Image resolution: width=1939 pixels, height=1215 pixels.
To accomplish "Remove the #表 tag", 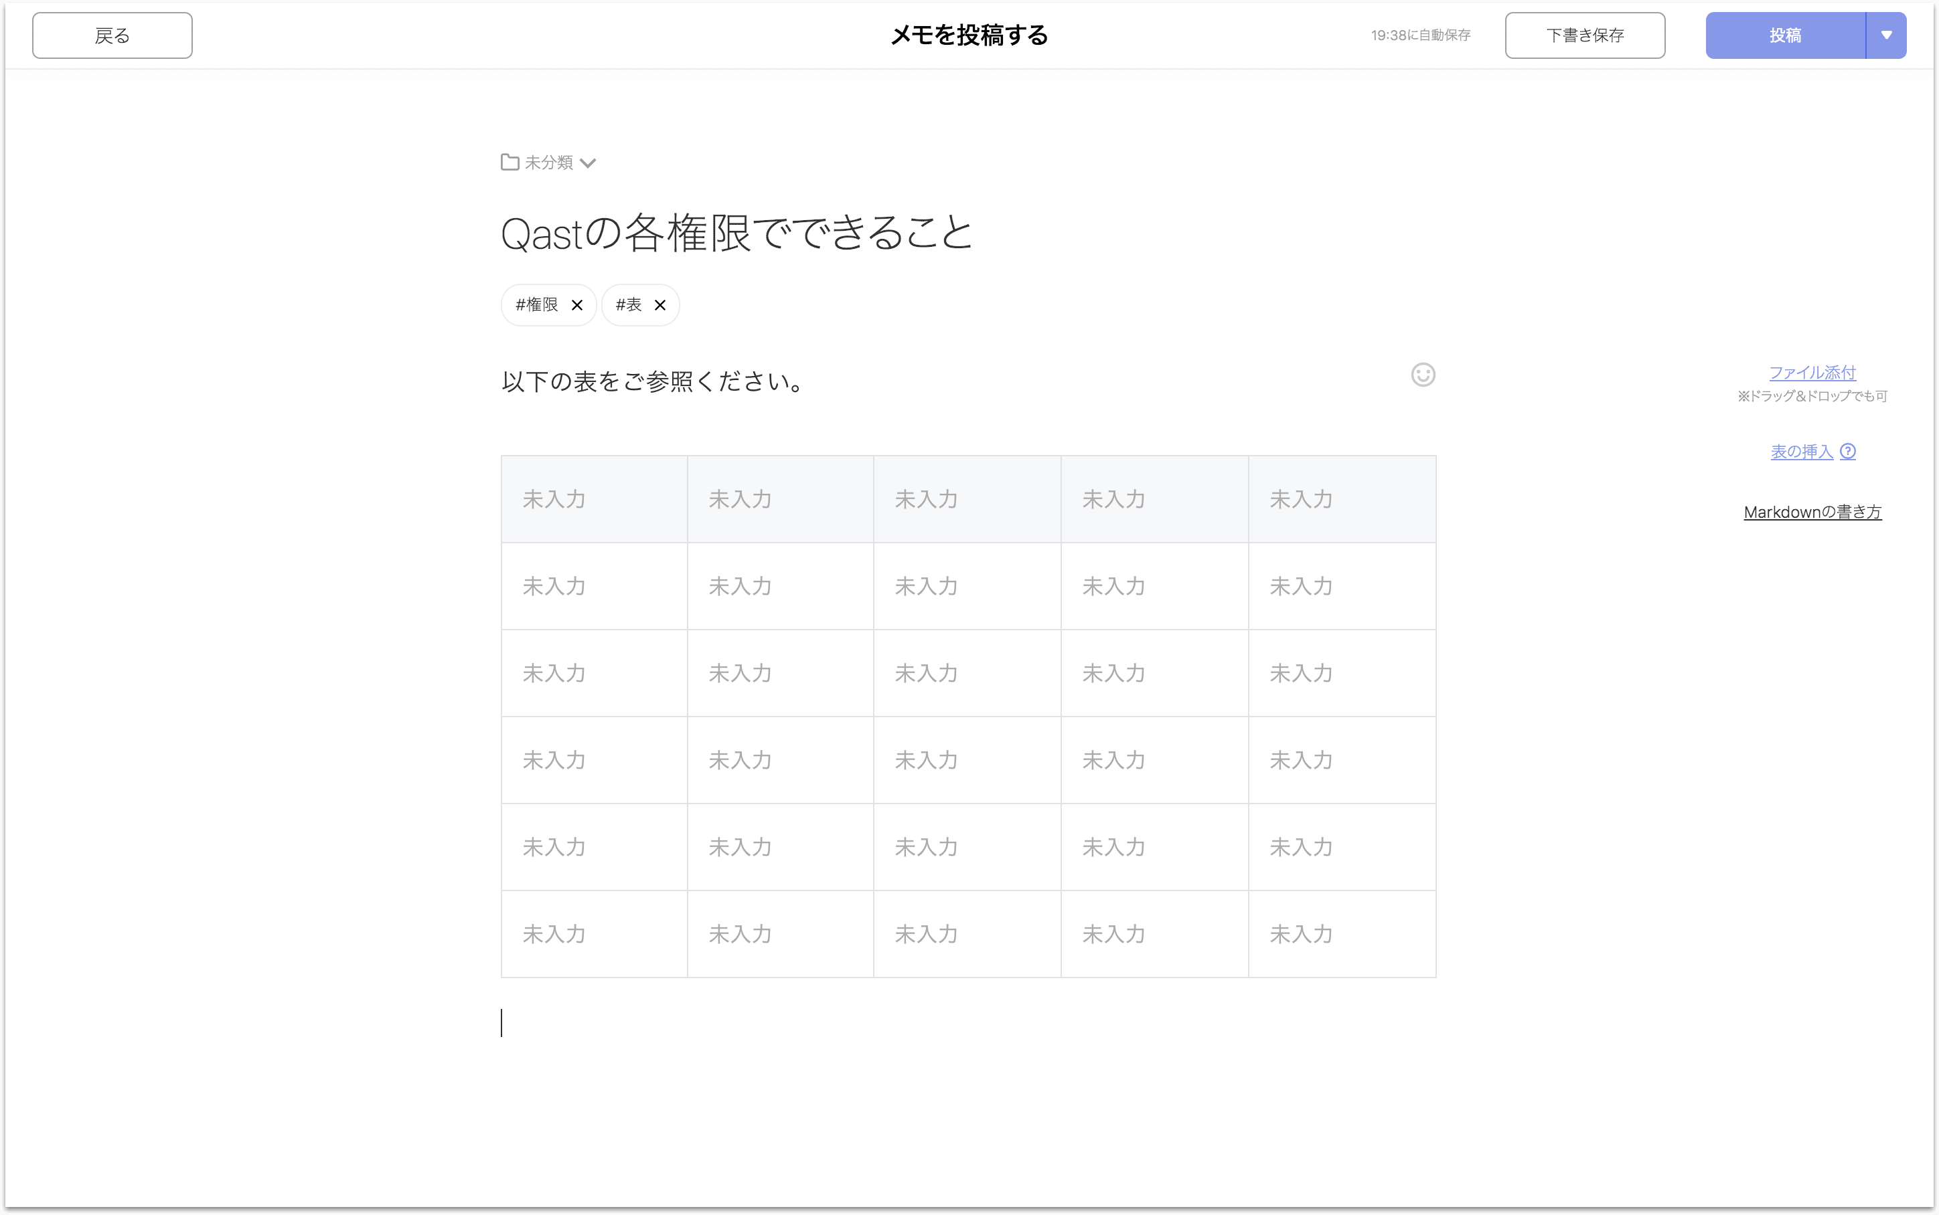I will [660, 305].
